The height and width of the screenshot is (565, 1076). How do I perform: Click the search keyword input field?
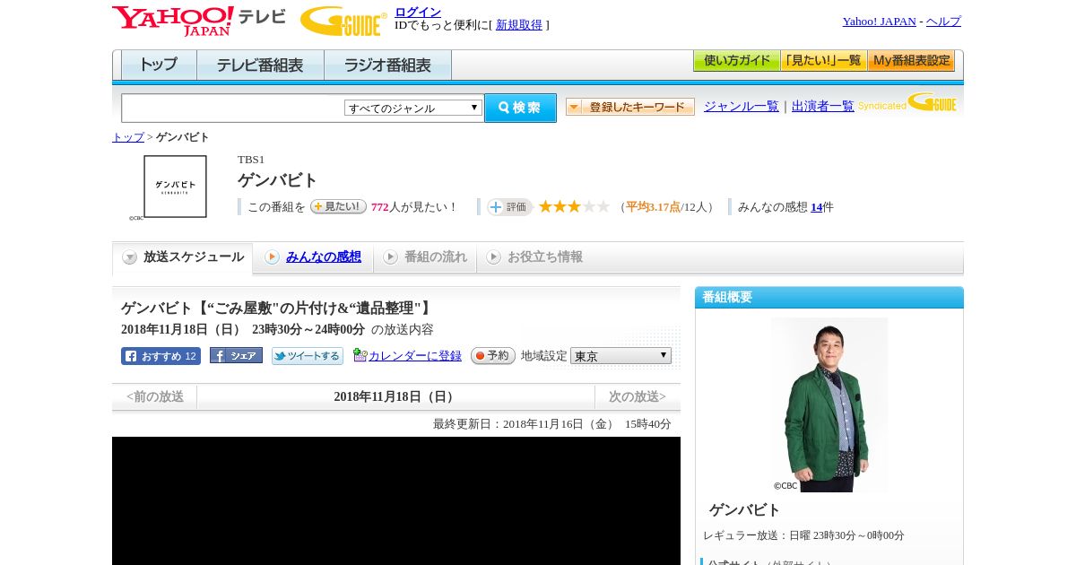coord(233,108)
